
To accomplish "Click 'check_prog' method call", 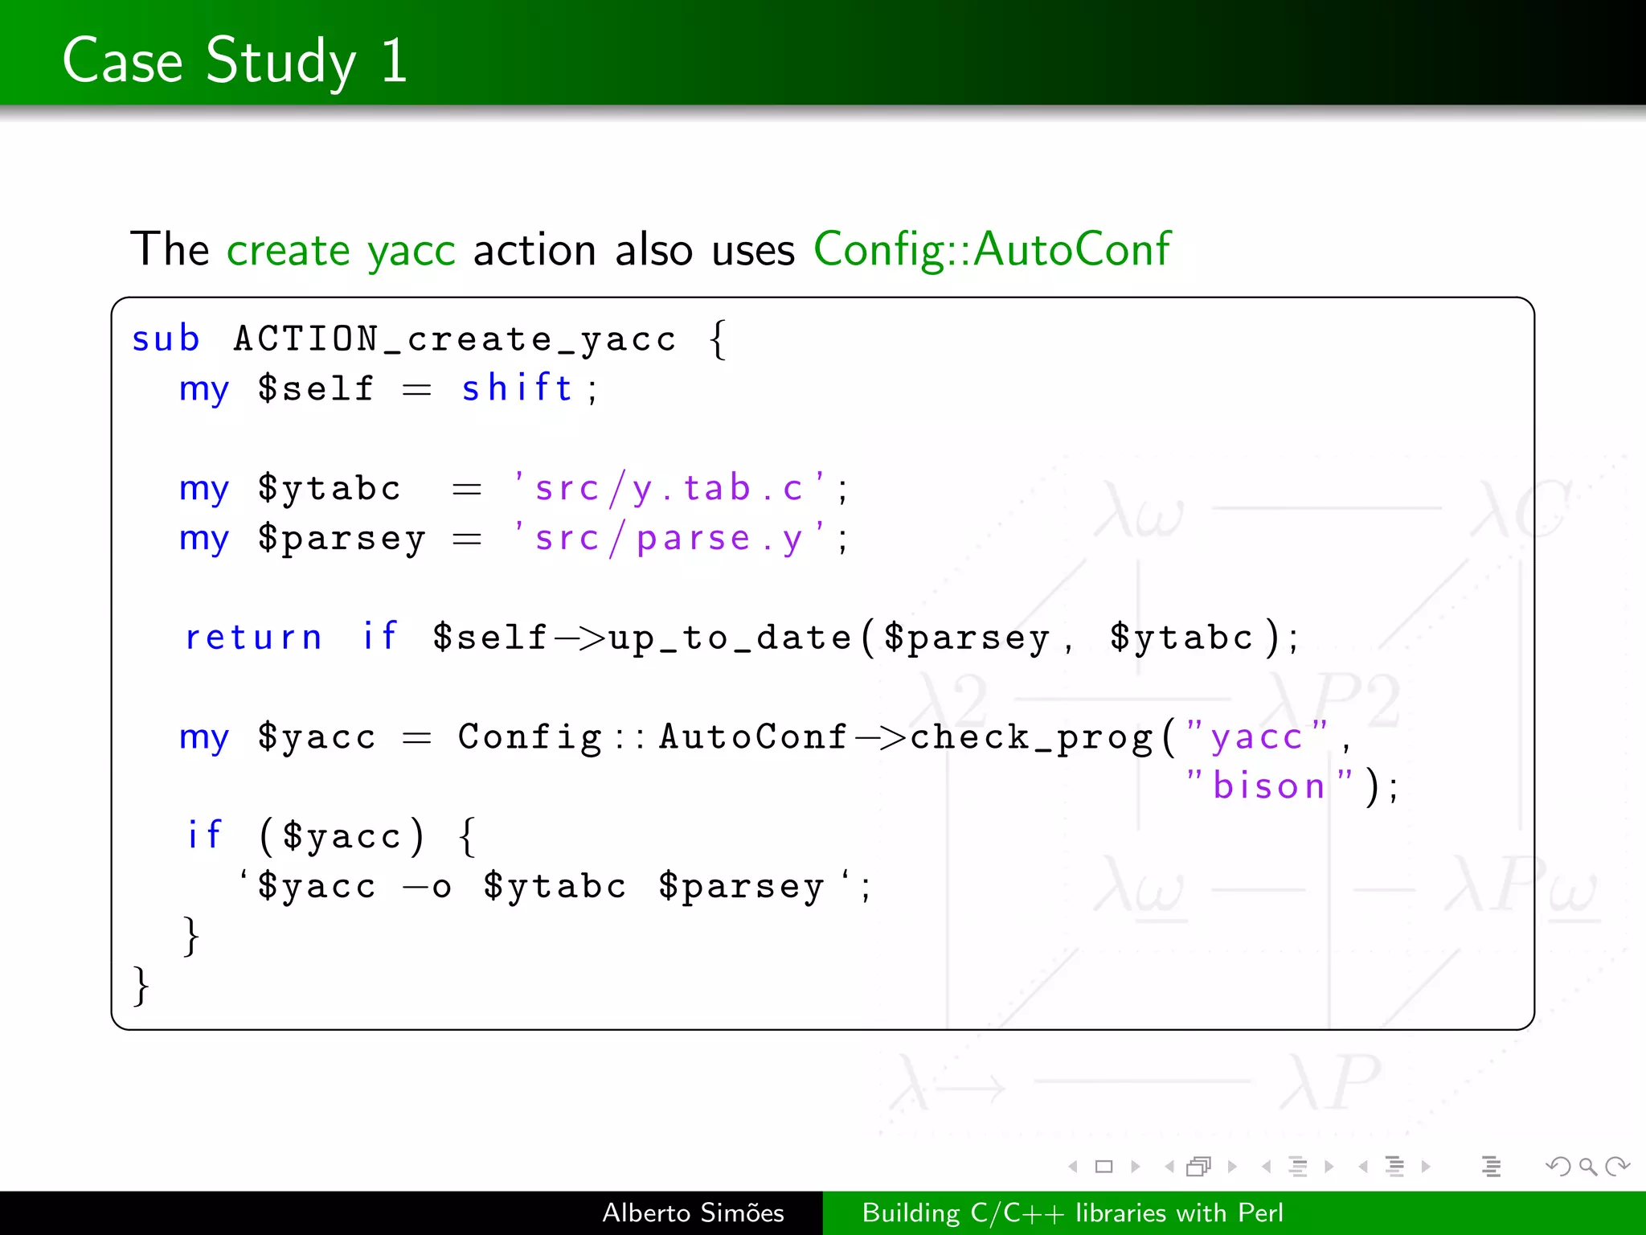I will [1032, 738].
